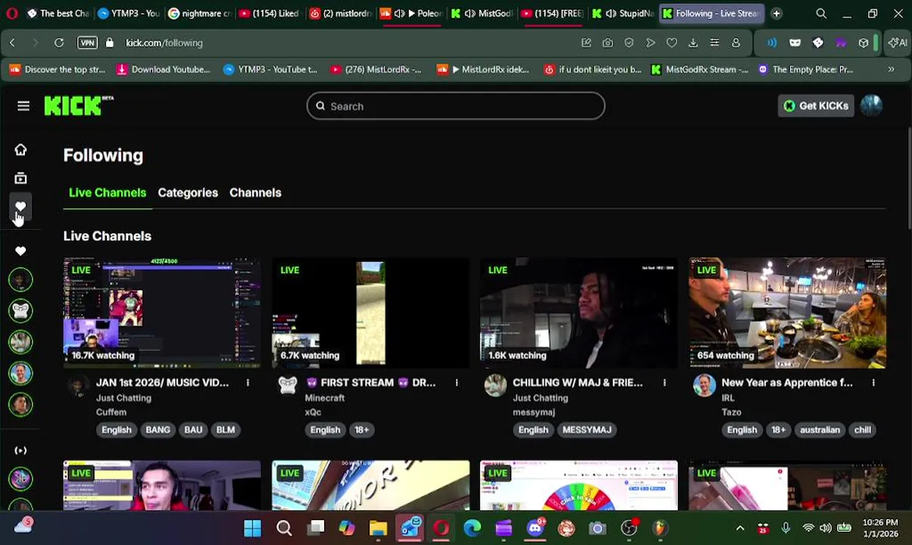
Task: Switch to 'The best Cha' browser tab
Action: pos(58,14)
